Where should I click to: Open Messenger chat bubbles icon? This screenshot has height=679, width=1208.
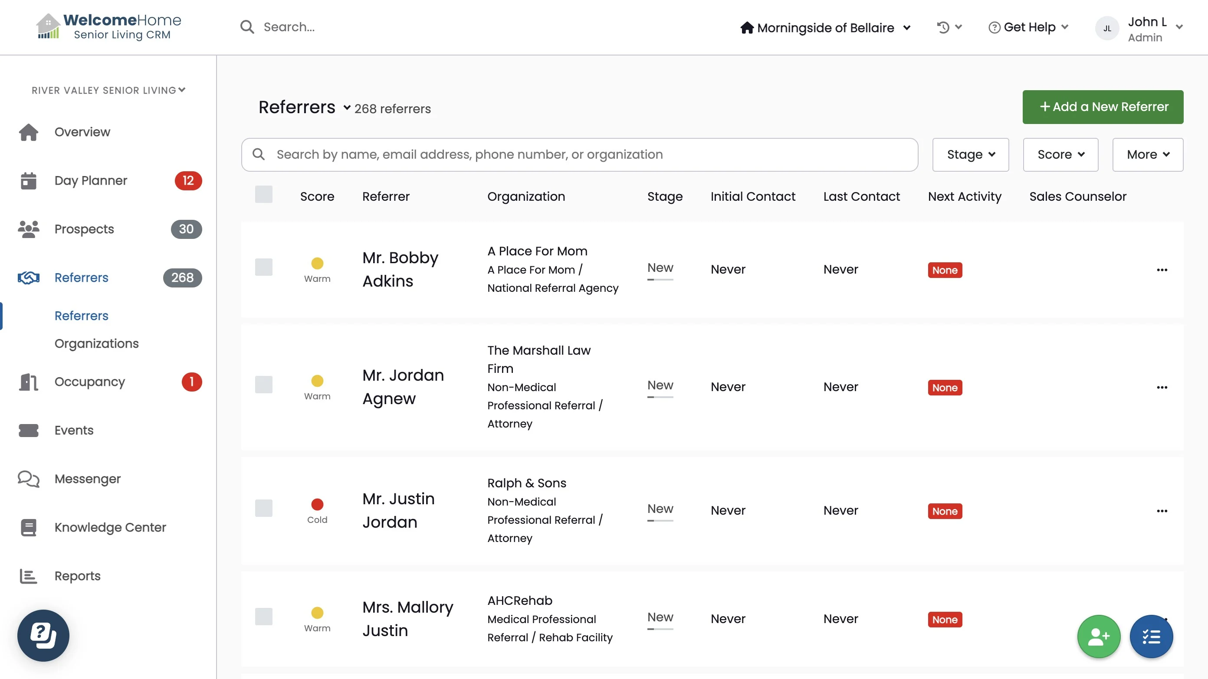[x=28, y=479]
